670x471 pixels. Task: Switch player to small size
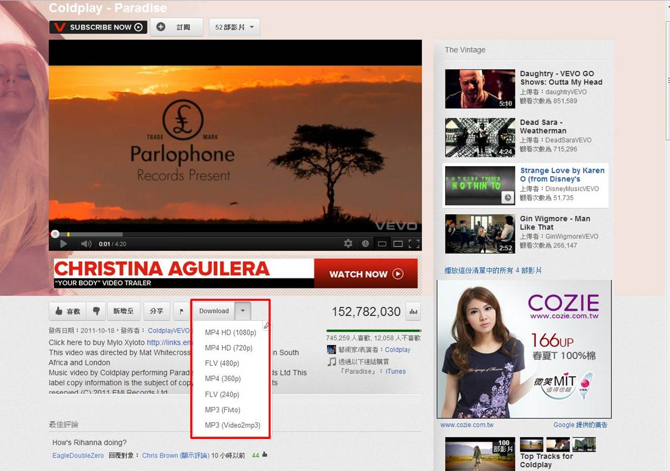(382, 244)
